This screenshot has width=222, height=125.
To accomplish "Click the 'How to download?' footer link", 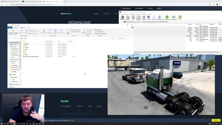I will (66, 106).
